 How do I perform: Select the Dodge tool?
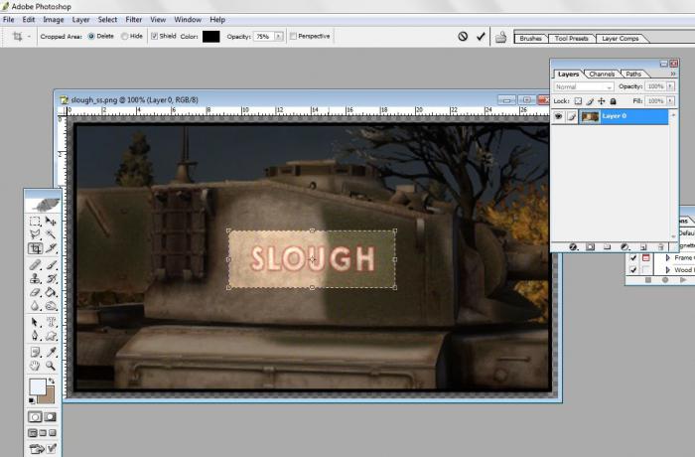pyautogui.click(x=51, y=306)
